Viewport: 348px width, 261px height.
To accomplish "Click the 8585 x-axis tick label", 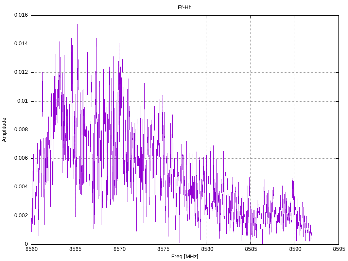I will point(251,249).
